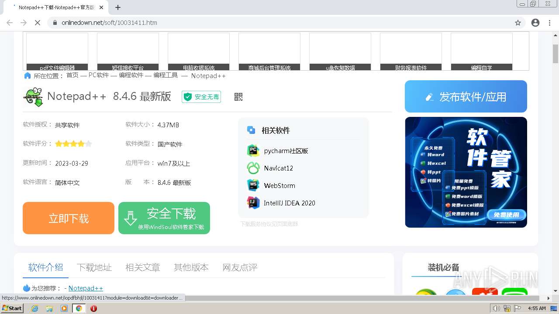Open file explorer from taskbar
The width and height of the screenshot is (559, 314).
[x=49, y=308]
